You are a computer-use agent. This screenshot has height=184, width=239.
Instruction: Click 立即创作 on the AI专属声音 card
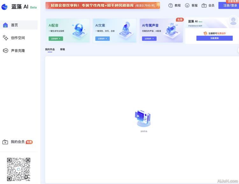[x=149, y=39]
